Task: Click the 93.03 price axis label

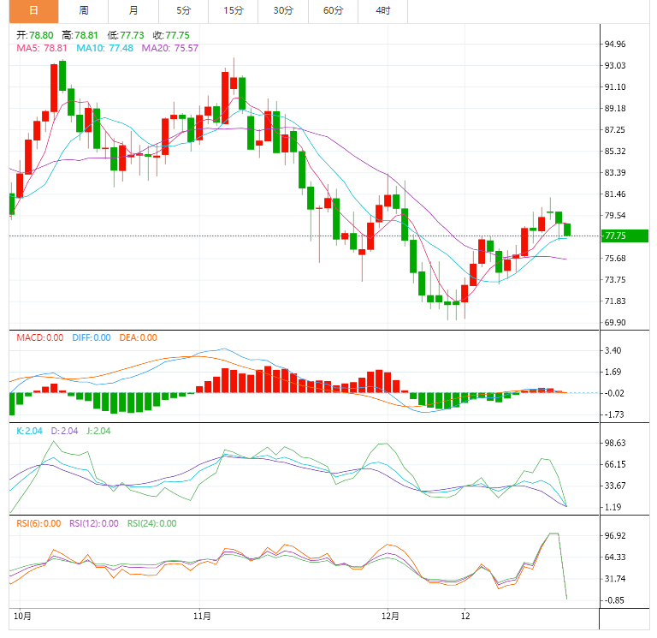Action: tap(615, 65)
